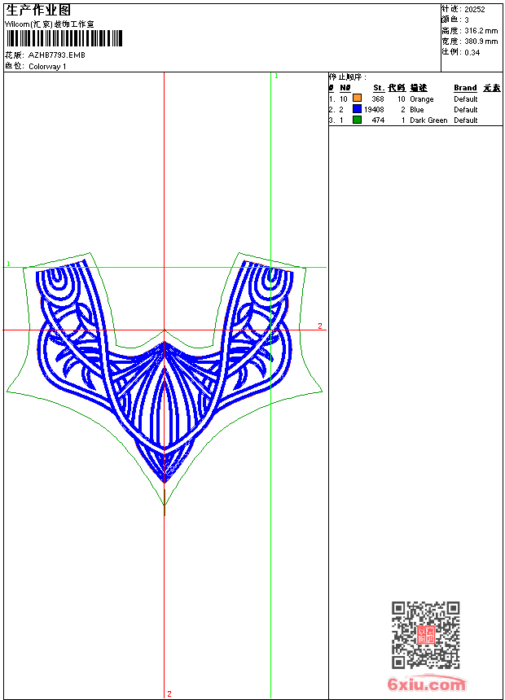This screenshot has width=505, height=700.
Task: Click green guide marker 1 at the top
Action: [276, 77]
